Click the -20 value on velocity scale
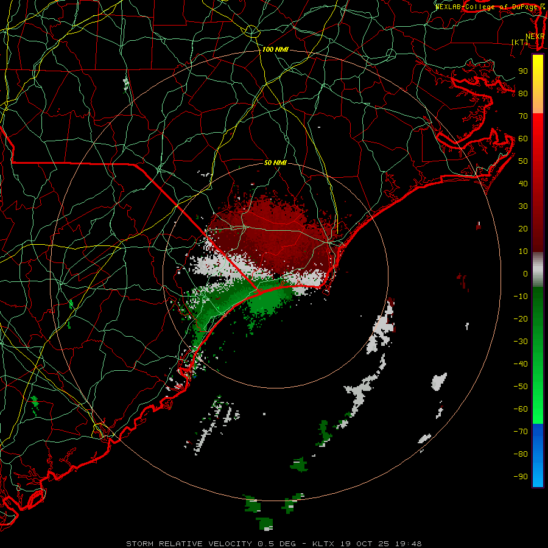This screenshot has width=548, height=548. coord(521,319)
